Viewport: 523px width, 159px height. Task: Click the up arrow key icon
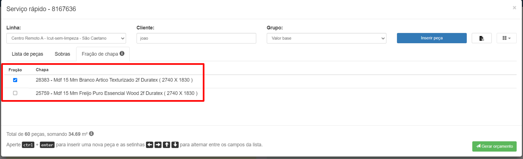tap(166, 145)
